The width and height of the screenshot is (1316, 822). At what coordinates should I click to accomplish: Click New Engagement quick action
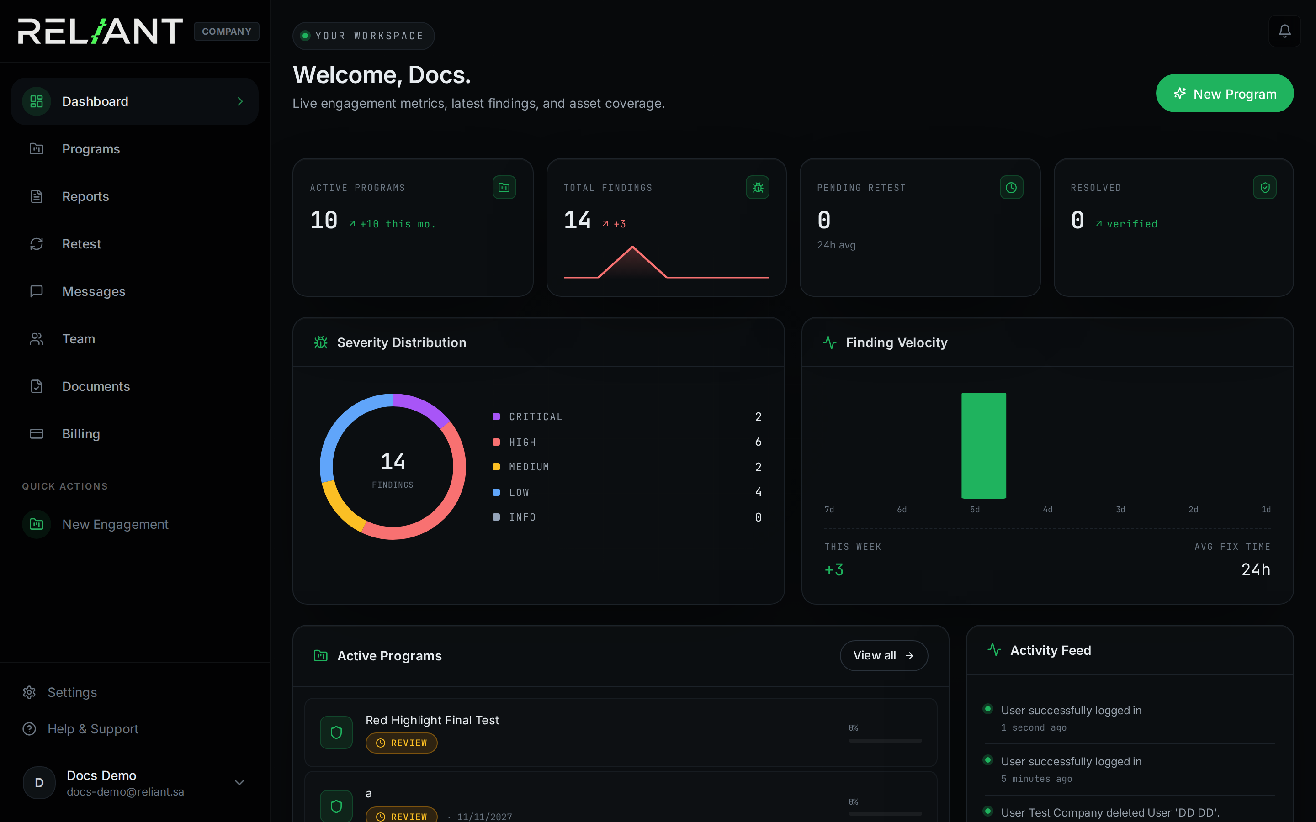(x=134, y=524)
